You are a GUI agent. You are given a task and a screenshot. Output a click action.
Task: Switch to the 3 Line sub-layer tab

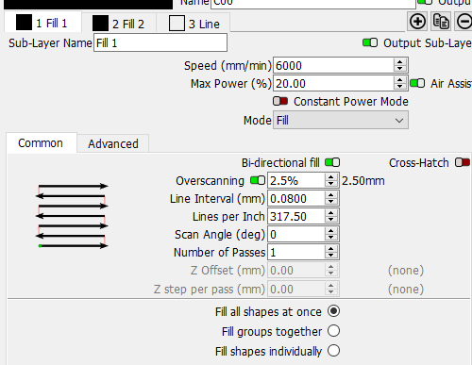point(194,24)
